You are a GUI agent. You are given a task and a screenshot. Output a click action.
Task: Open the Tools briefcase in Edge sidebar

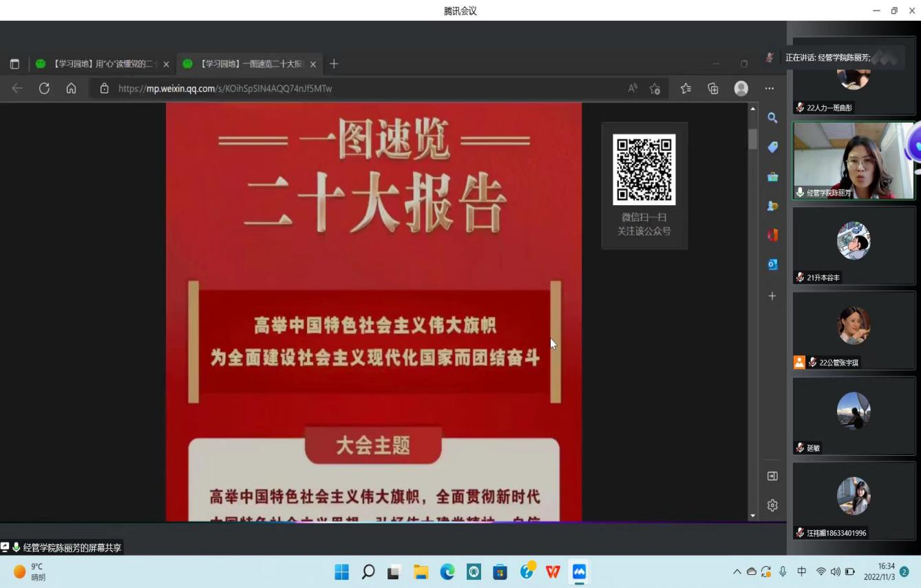coord(772,177)
